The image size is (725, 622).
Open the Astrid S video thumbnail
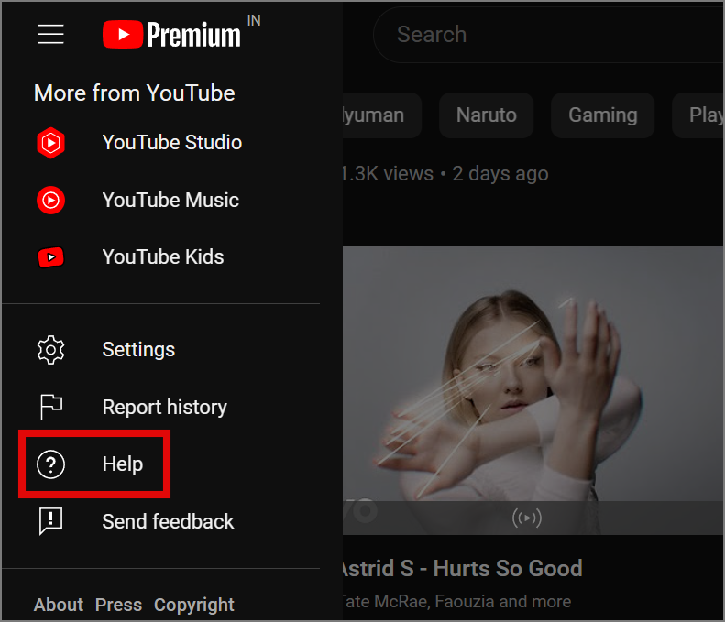(x=533, y=390)
